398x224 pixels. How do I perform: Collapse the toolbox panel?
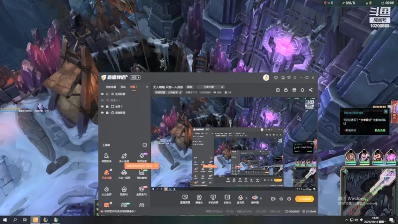click(145, 145)
